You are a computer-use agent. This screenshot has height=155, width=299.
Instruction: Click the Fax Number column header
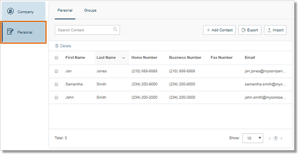click(x=222, y=57)
